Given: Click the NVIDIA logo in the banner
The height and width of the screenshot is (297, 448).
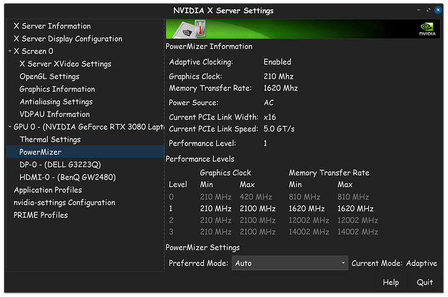Looking at the screenshot, I should (x=427, y=29).
